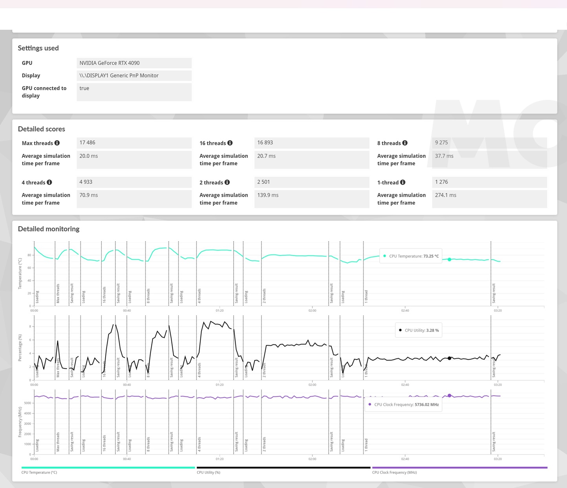Click the black highlighted point on utility chart
This screenshot has width=567, height=488.
pyautogui.click(x=450, y=358)
